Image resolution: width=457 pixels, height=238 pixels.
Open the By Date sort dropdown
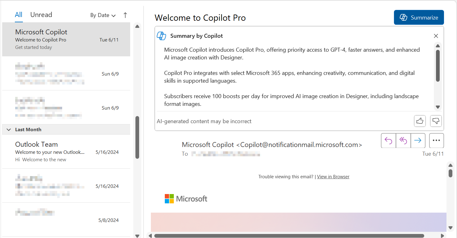coord(102,15)
